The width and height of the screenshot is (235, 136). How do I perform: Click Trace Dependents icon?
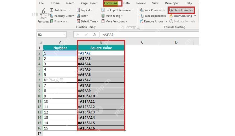[141, 16]
